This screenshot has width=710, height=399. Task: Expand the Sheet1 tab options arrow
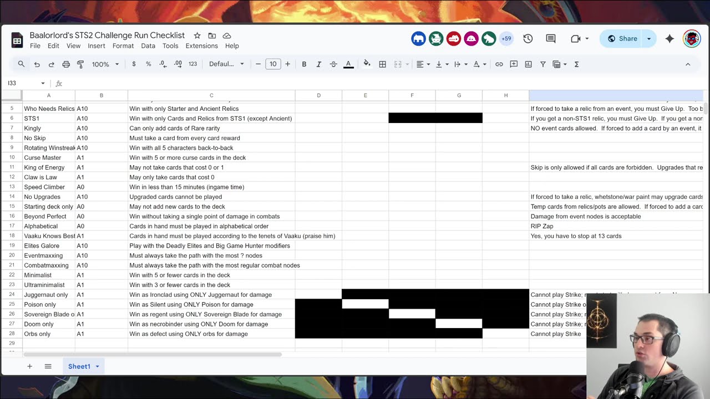(97, 366)
